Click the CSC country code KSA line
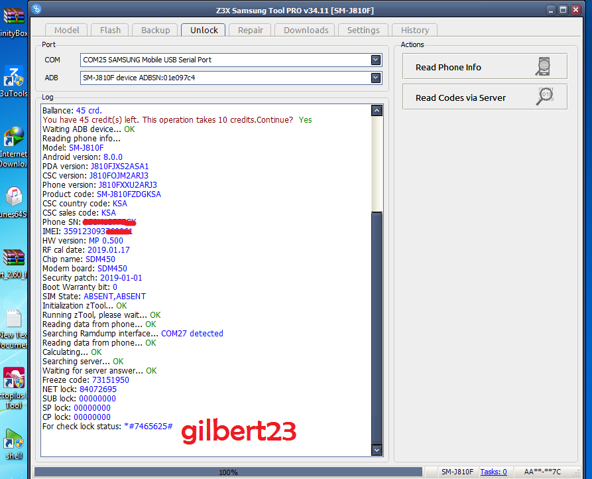592x479 pixels. point(85,204)
